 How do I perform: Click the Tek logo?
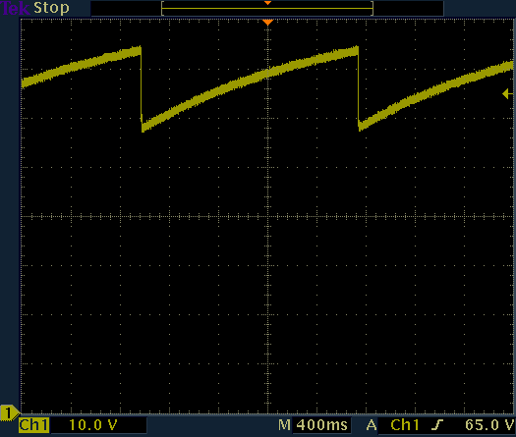click(15, 8)
